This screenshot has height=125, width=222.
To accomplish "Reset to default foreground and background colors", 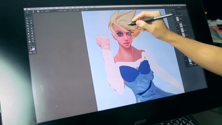I will coord(31,50).
